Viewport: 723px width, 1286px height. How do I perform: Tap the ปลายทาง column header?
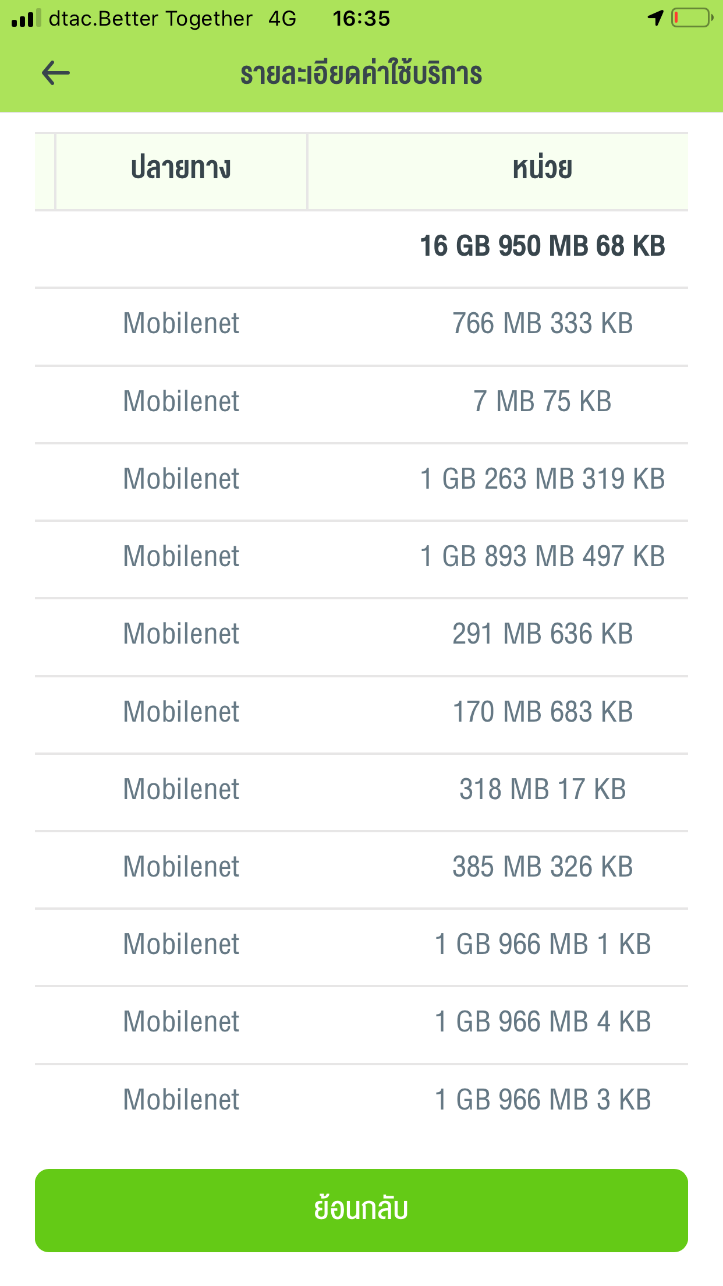point(181,169)
